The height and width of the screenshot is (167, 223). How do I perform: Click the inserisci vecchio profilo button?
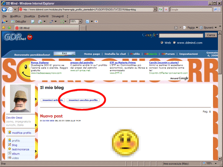83,100
